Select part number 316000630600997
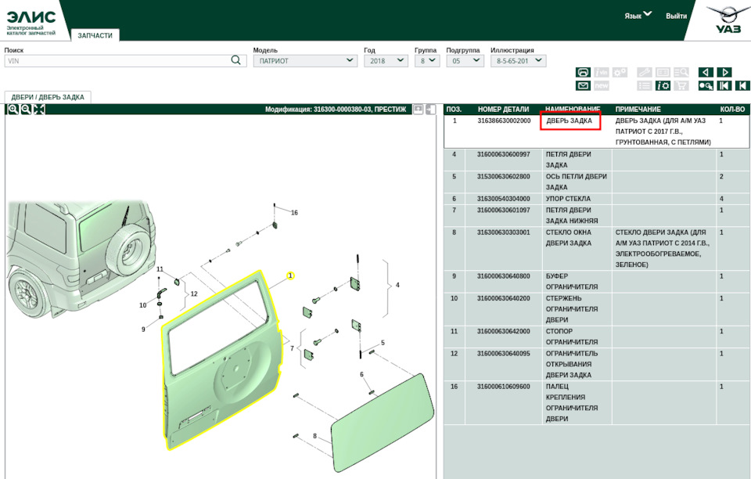The width and height of the screenshot is (751, 479). 504,154
